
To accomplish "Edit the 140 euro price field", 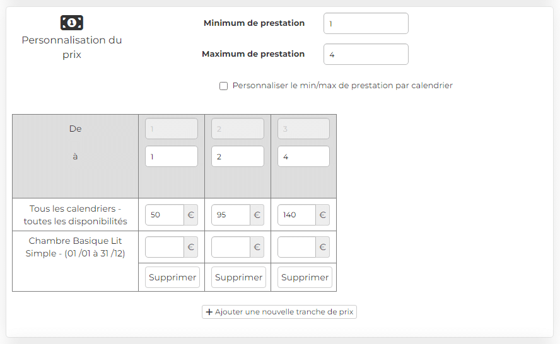I will (x=297, y=215).
